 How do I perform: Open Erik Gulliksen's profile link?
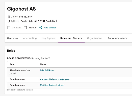point(47,70)
